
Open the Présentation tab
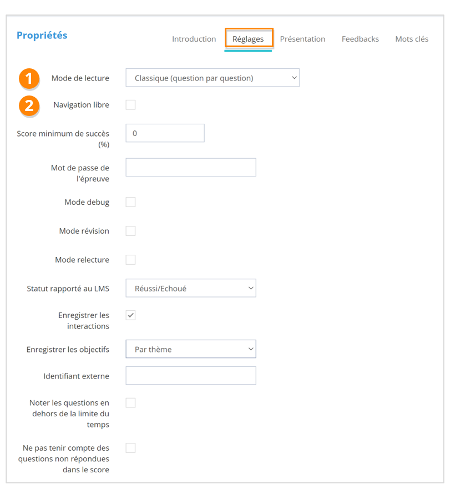click(x=302, y=39)
